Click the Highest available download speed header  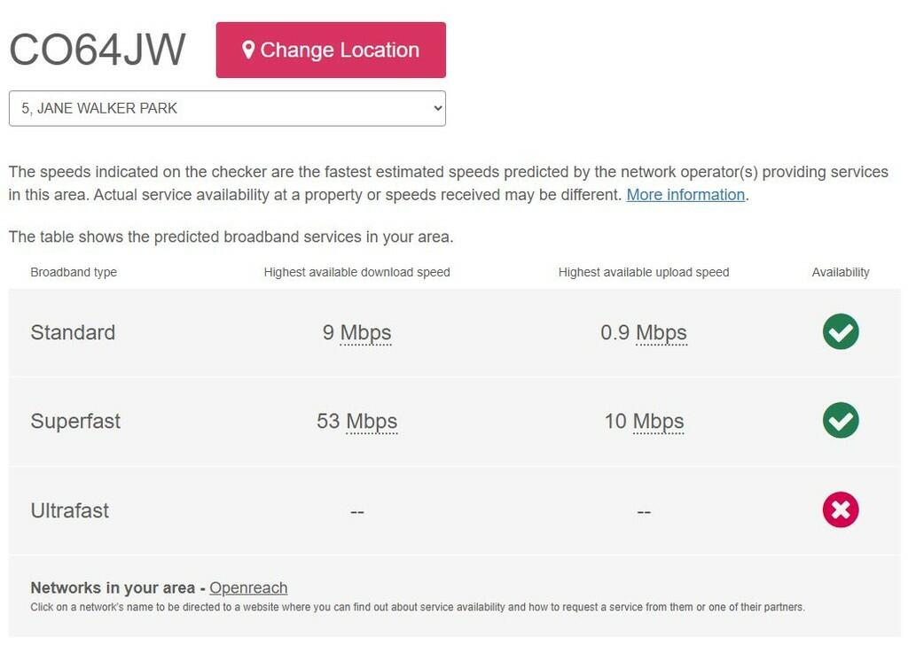tap(356, 272)
